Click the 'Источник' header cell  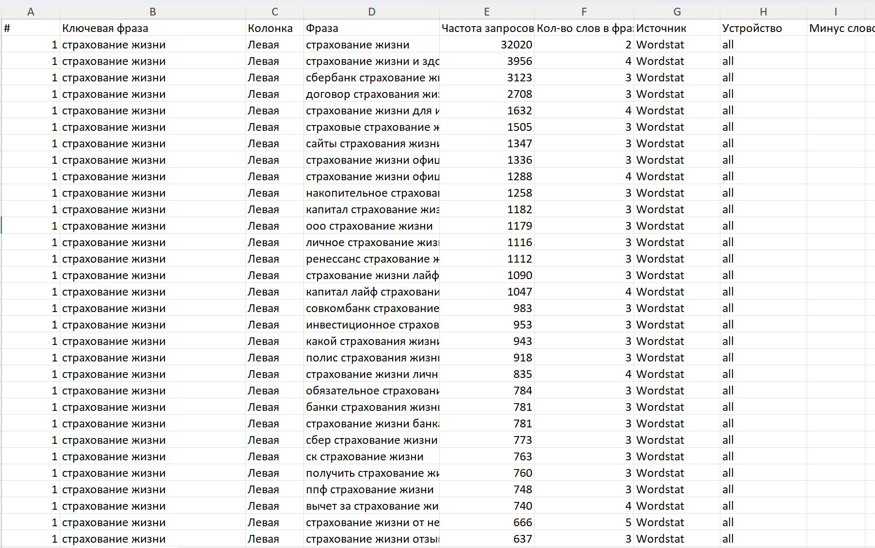point(677,28)
